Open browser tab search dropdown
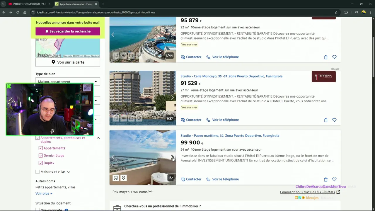 pyautogui.click(x=3, y=4)
